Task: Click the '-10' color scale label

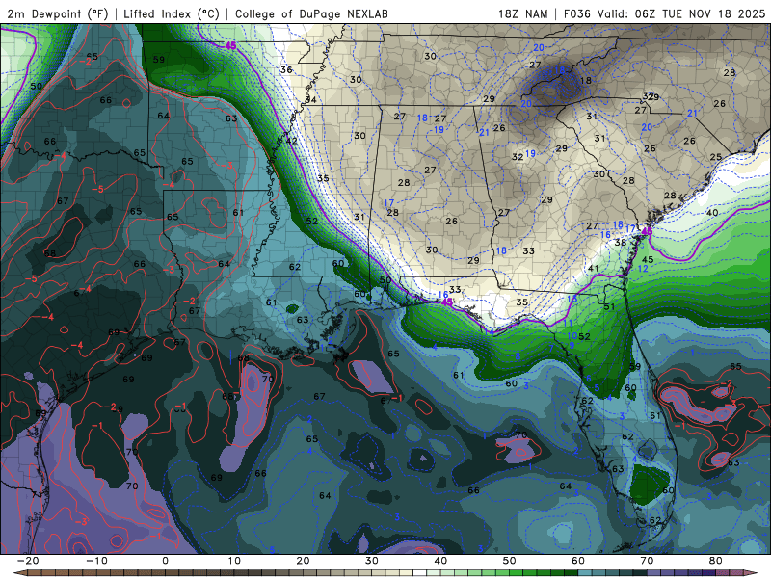Action: pyautogui.click(x=96, y=561)
